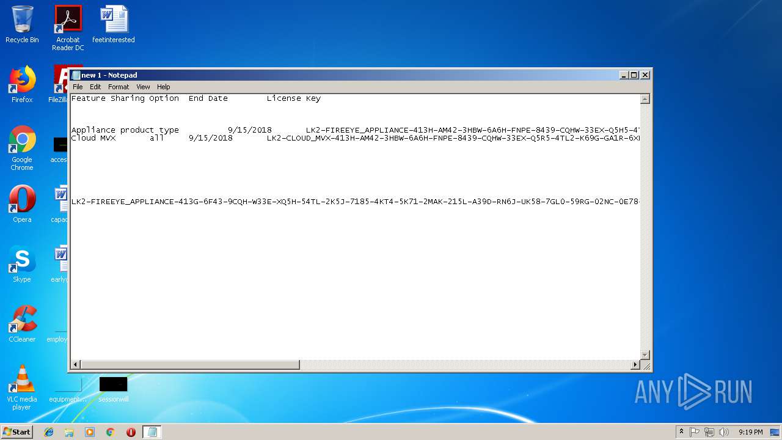The width and height of the screenshot is (782, 440).
Task: Open the Format menu in Notepad
Action: (x=119, y=87)
